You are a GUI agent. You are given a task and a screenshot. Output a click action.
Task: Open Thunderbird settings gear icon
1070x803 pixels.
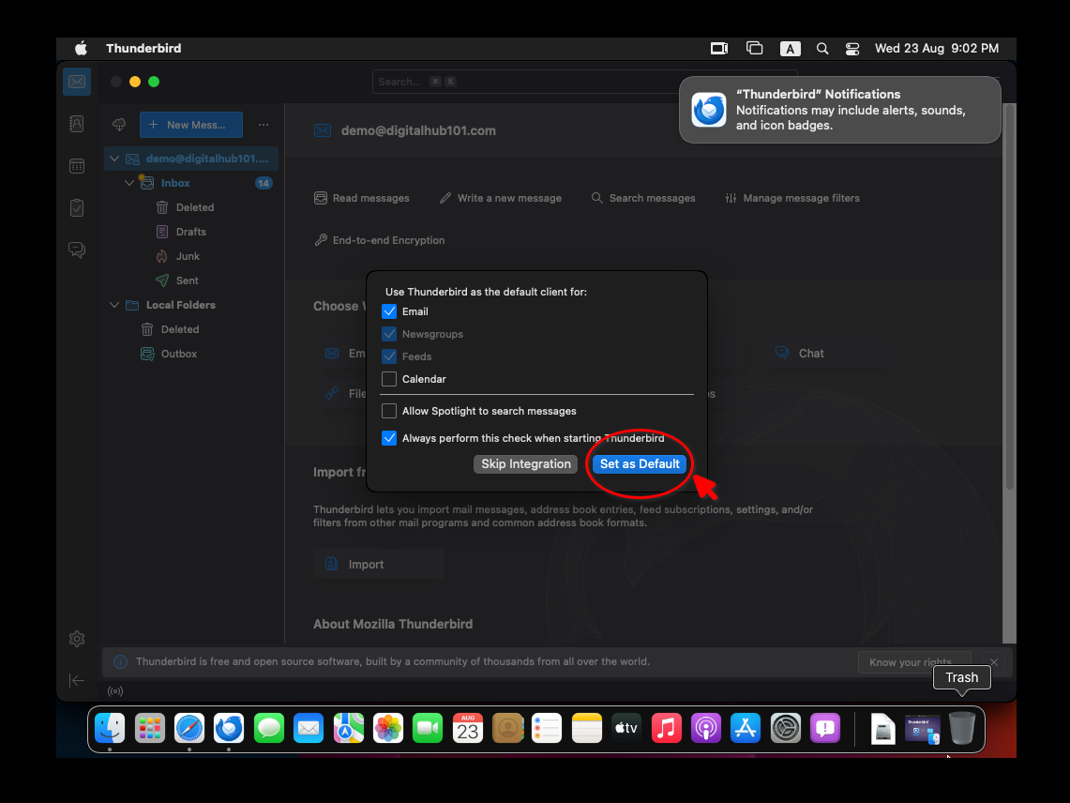click(77, 639)
